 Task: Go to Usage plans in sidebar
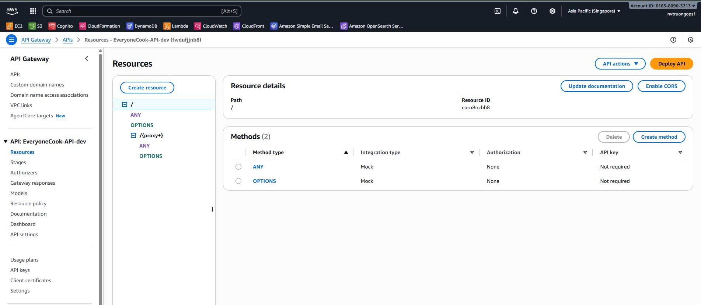(x=24, y=260)
